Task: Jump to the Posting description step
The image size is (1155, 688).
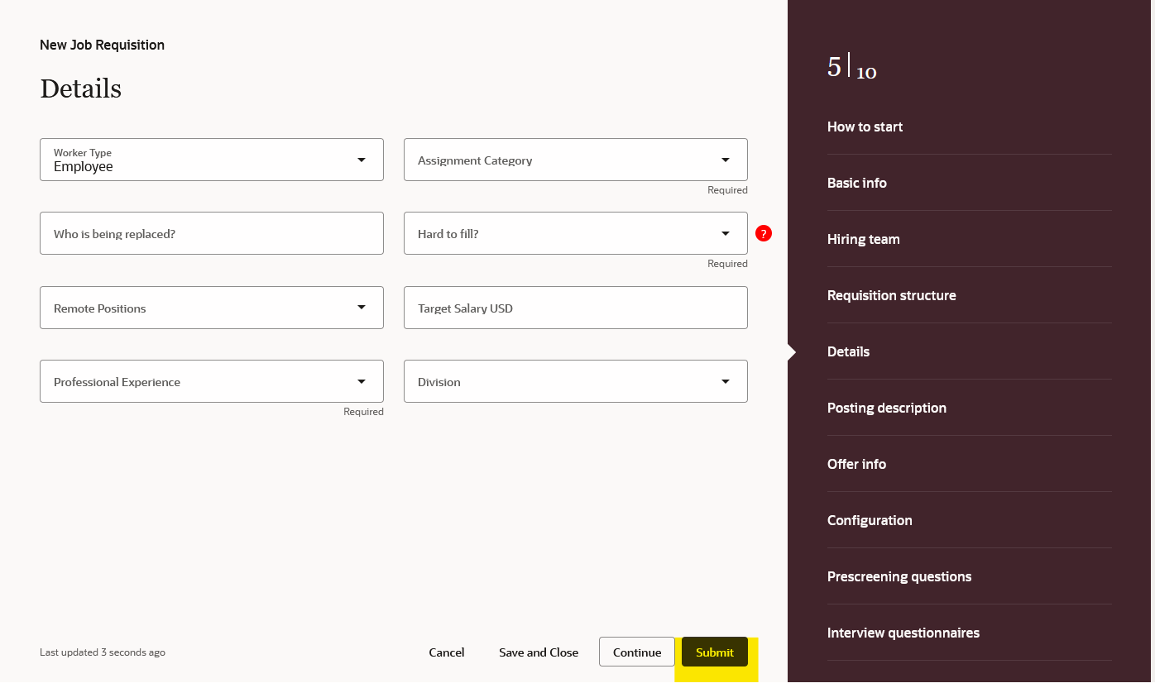Action: pyautogui.click(x=887, y=408)
